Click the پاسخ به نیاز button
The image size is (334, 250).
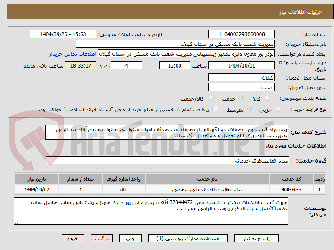(257, 239)
